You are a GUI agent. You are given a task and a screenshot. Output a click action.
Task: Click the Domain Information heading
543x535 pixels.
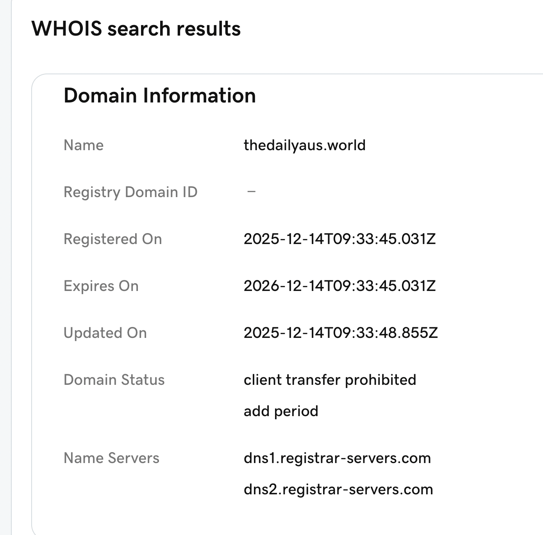(159, 95)
